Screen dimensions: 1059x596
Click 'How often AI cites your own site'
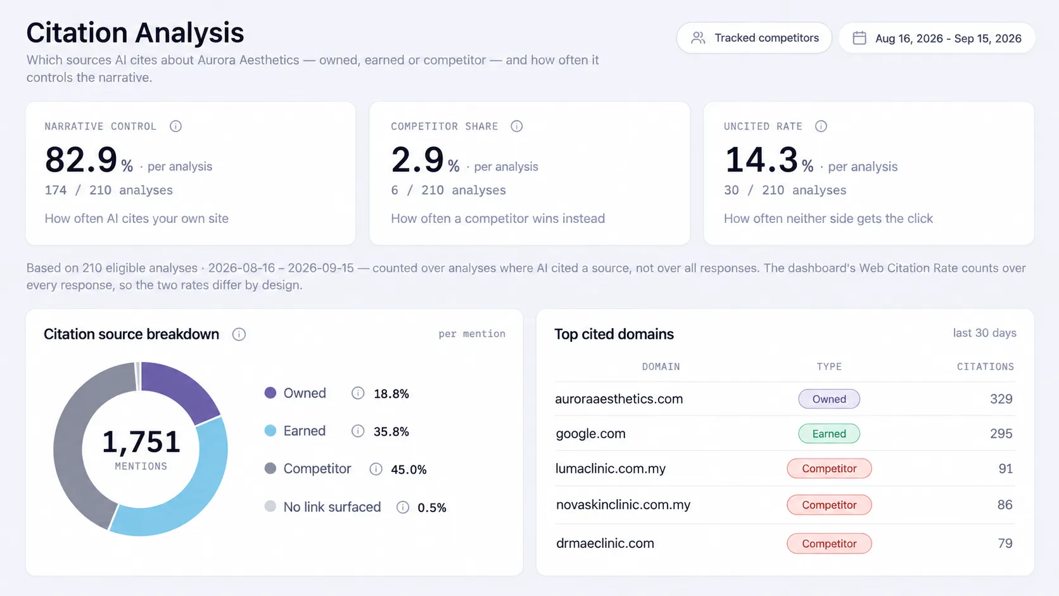pyautogui.click(x=136, y=219)
